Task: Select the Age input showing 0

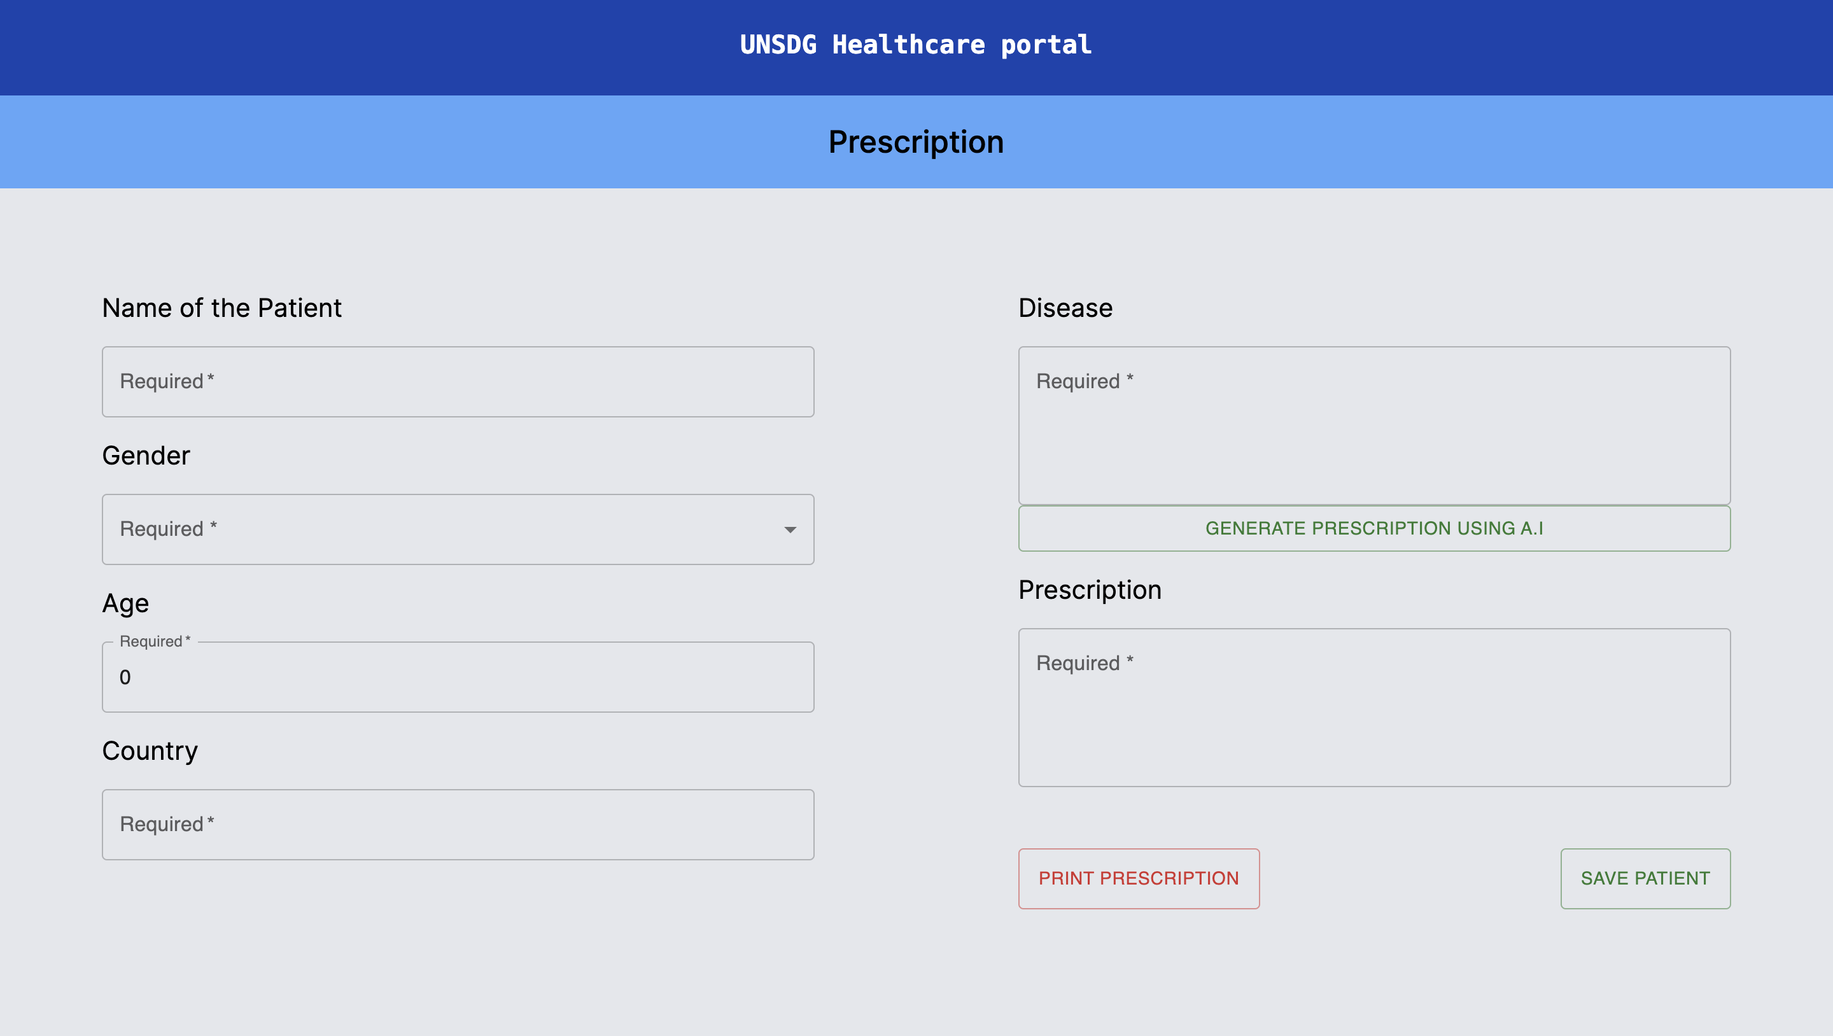Action: [458, 676]
